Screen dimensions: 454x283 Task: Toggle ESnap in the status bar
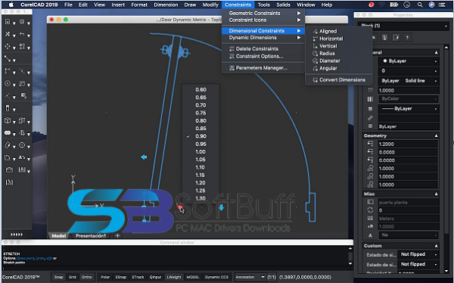pyautogui.click(x=120, y=277)
